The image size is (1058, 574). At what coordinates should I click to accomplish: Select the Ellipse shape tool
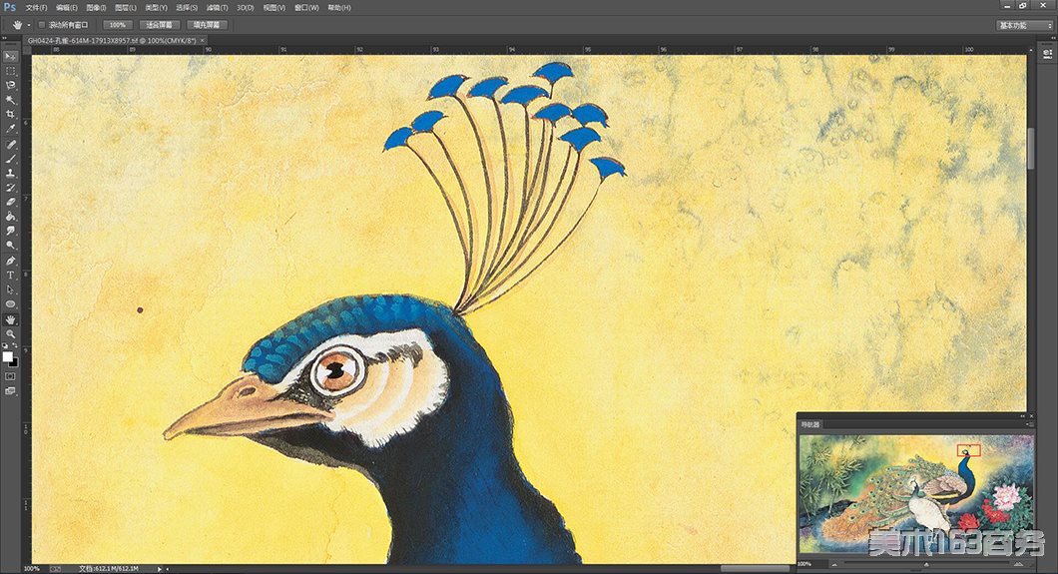tap(10, 304)
